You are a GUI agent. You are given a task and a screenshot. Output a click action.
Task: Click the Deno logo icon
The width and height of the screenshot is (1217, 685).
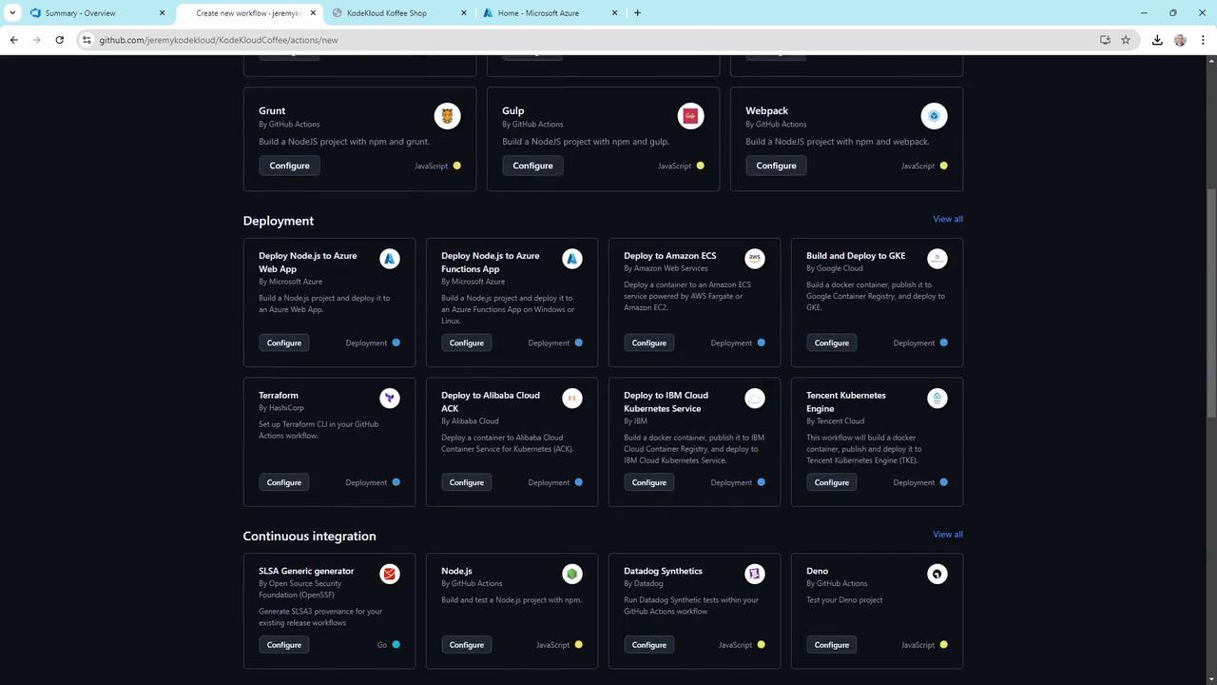click(x=937, y=574)
